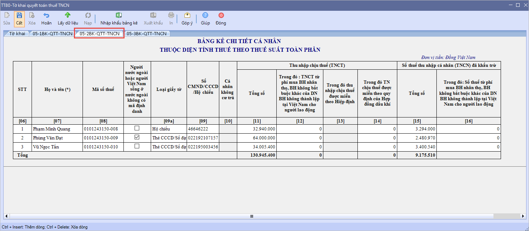This screenshot has width=529, height=231.
Task: Click the red Đóng close icon
Action: coord(221,15)
